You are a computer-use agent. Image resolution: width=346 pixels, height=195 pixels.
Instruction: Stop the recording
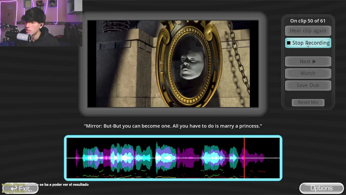click(x=308, y=43)
